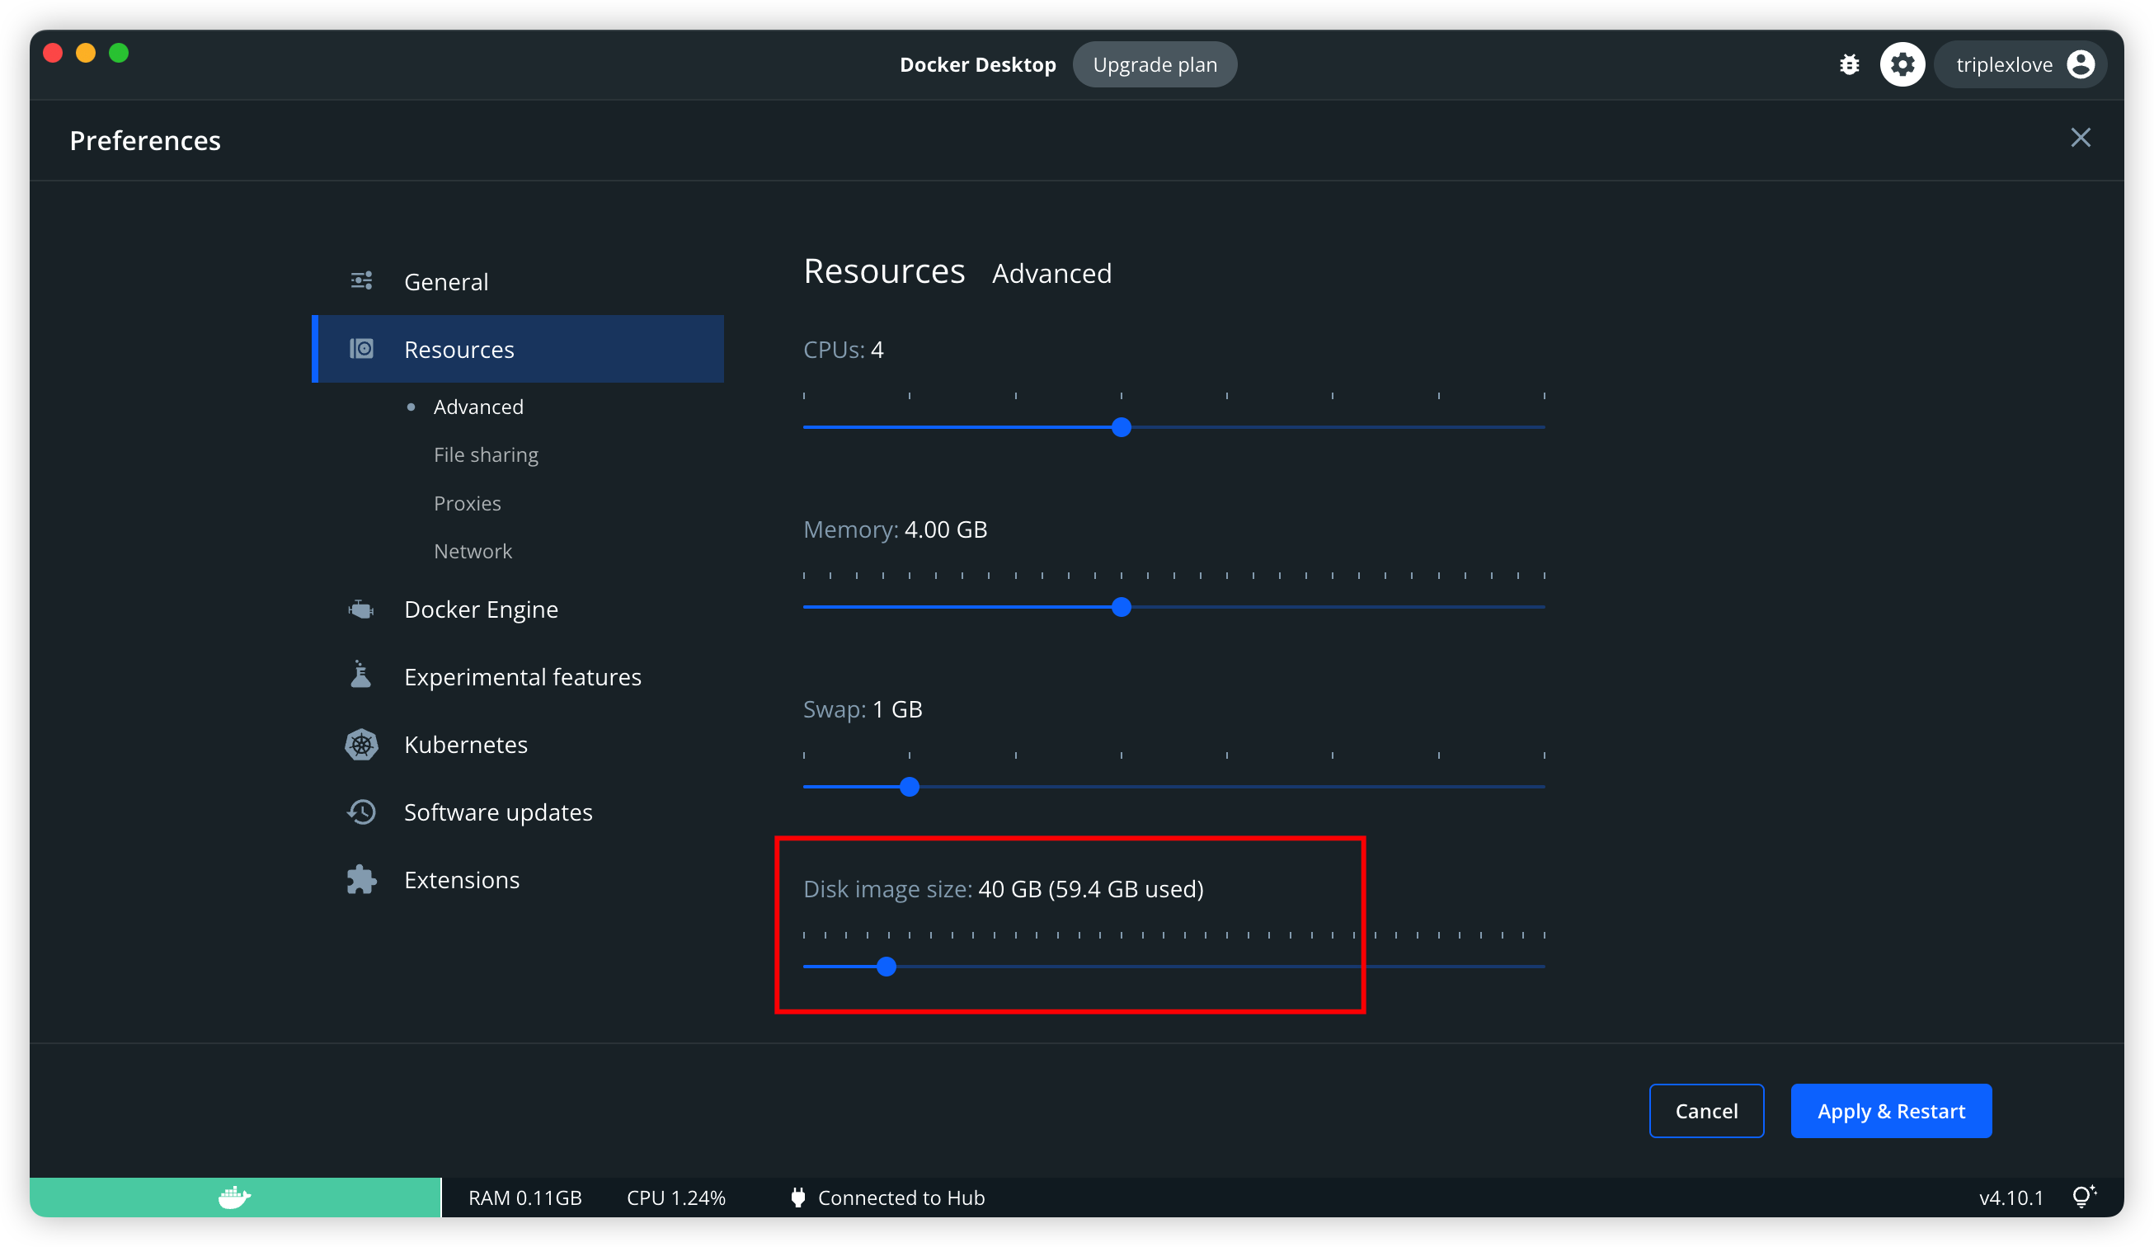
Task: Click Apply & Restart
Action: click(1891, 1111)
